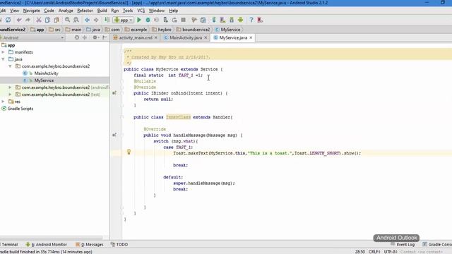Viewport: 452px width, 254px height.
Task: Open the app run configuration dropdown
Action: tap(124, 20)
